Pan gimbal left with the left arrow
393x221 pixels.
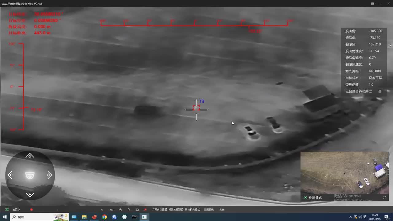pos(10,175)
